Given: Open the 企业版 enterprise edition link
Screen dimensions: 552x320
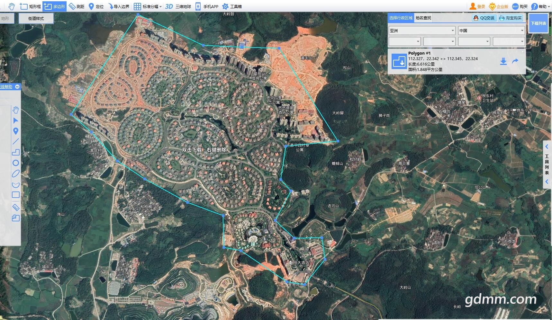Looking at the screenshot, I should pyautogui.click(x=499, y=6).
